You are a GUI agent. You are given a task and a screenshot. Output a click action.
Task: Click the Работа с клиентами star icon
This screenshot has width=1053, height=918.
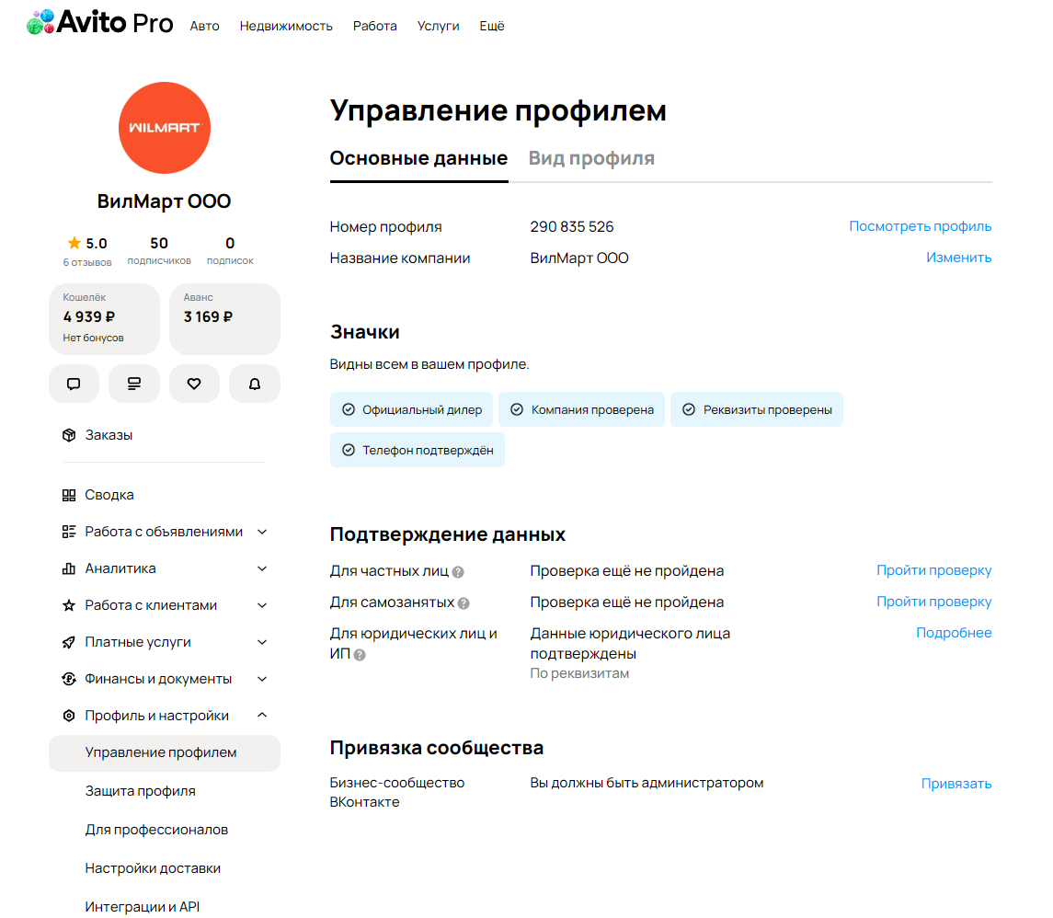coord(68,606)
